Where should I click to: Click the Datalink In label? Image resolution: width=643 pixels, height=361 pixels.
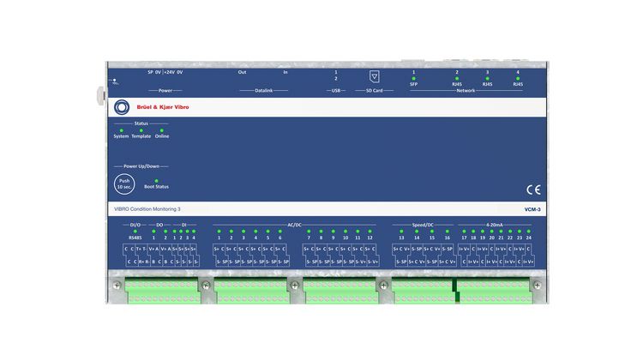(x=285, y=72)
